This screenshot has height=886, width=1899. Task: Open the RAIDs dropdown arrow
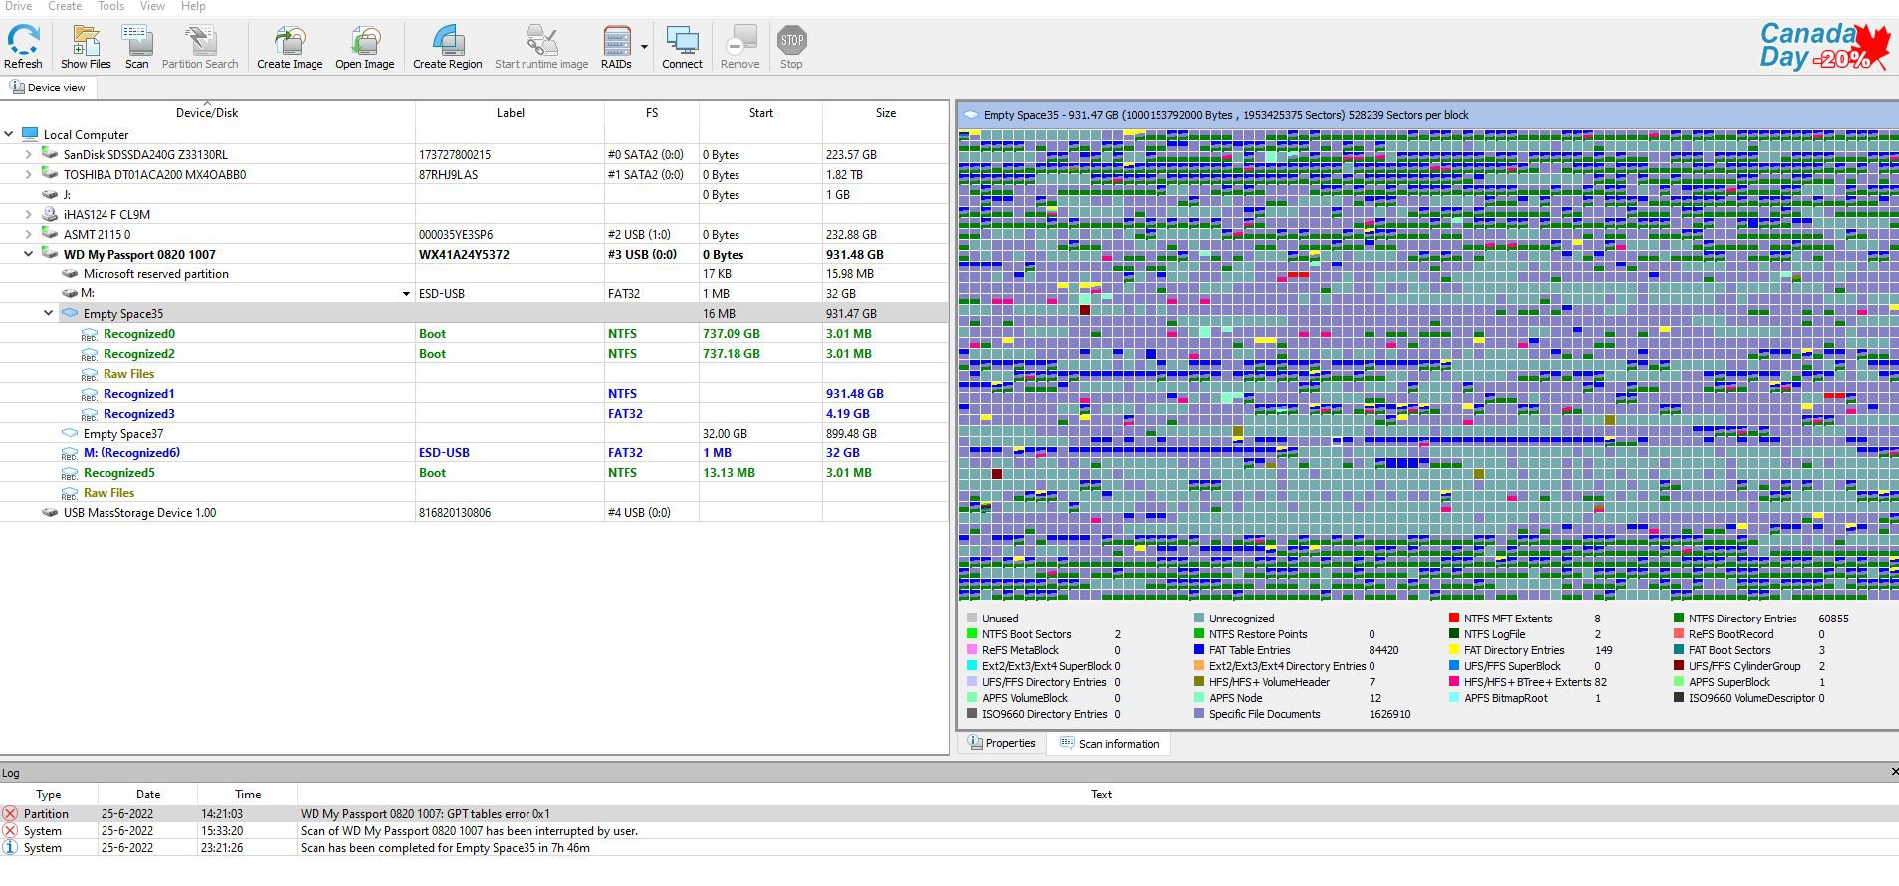(x=644, y=47)
